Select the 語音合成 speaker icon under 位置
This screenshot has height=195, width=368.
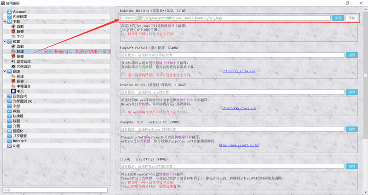(13, 61)
